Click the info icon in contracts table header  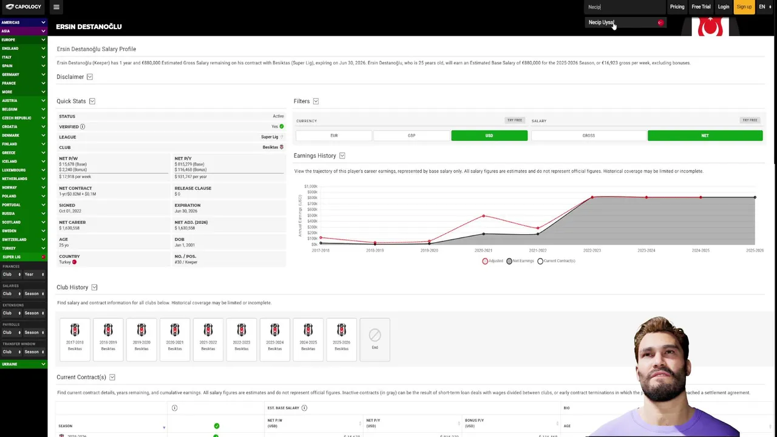click(x=174, y=408)
